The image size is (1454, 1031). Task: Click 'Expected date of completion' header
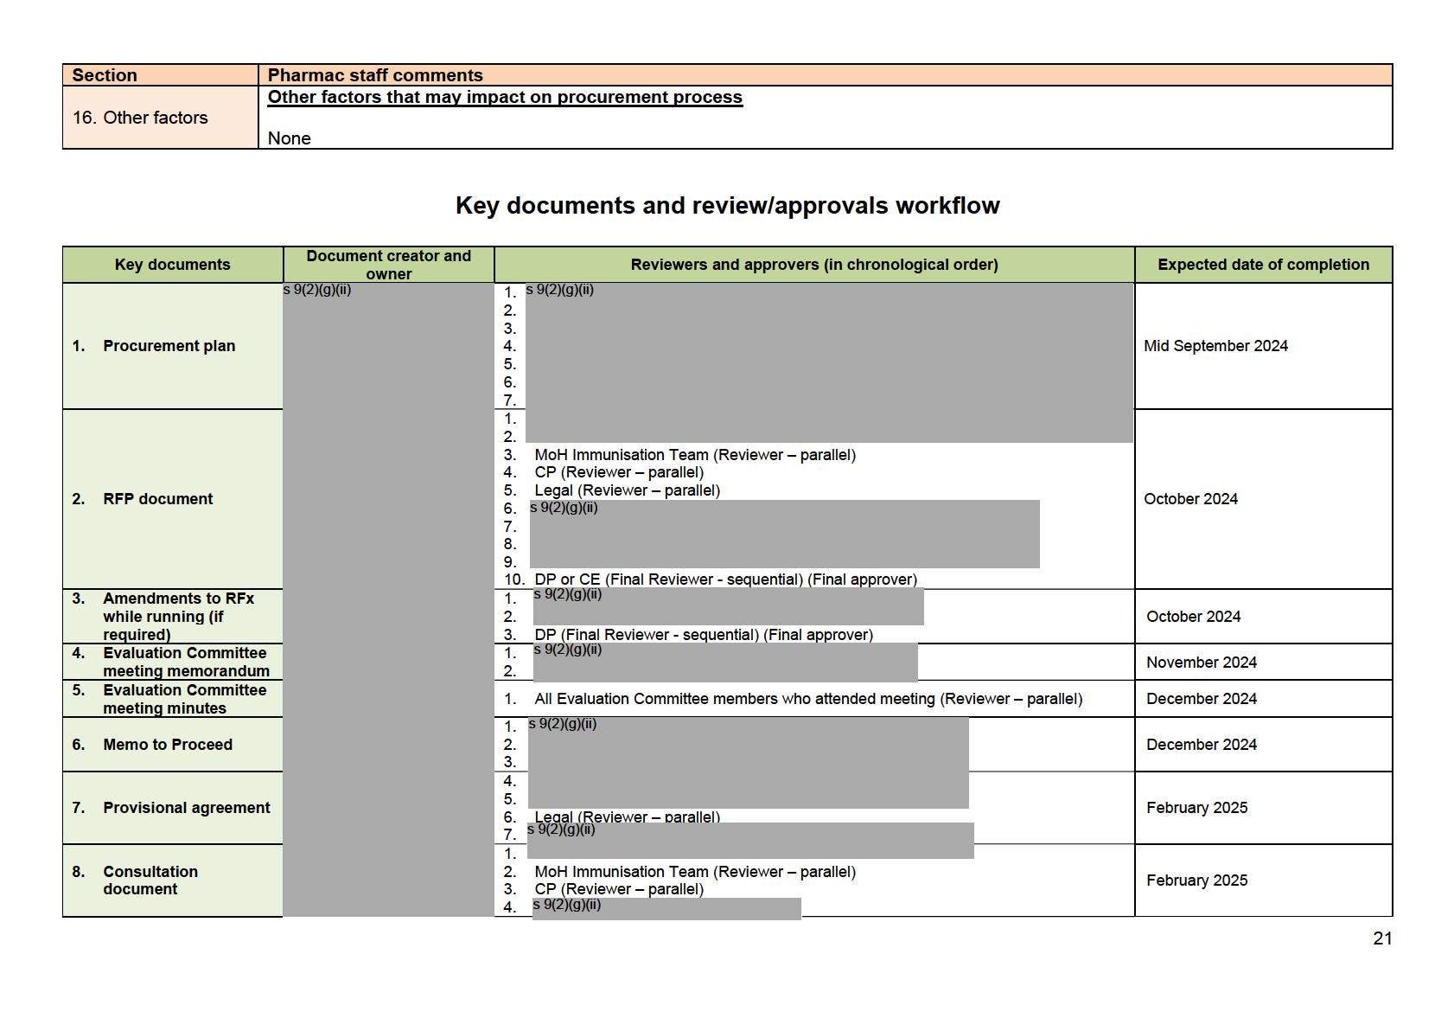[x=1262, y=265]
